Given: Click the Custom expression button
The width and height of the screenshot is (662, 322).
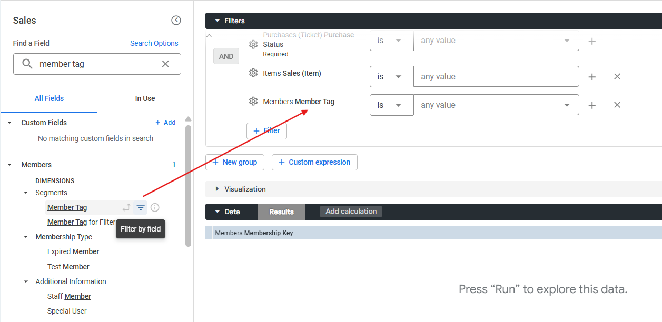Looking at the screenshot, I should click(314, 162).
